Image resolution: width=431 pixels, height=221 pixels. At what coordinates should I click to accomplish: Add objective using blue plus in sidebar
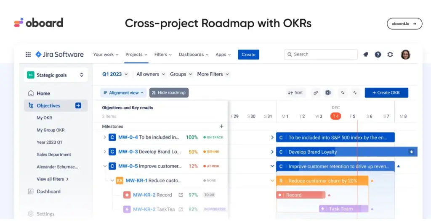click(x=78, y=105)
